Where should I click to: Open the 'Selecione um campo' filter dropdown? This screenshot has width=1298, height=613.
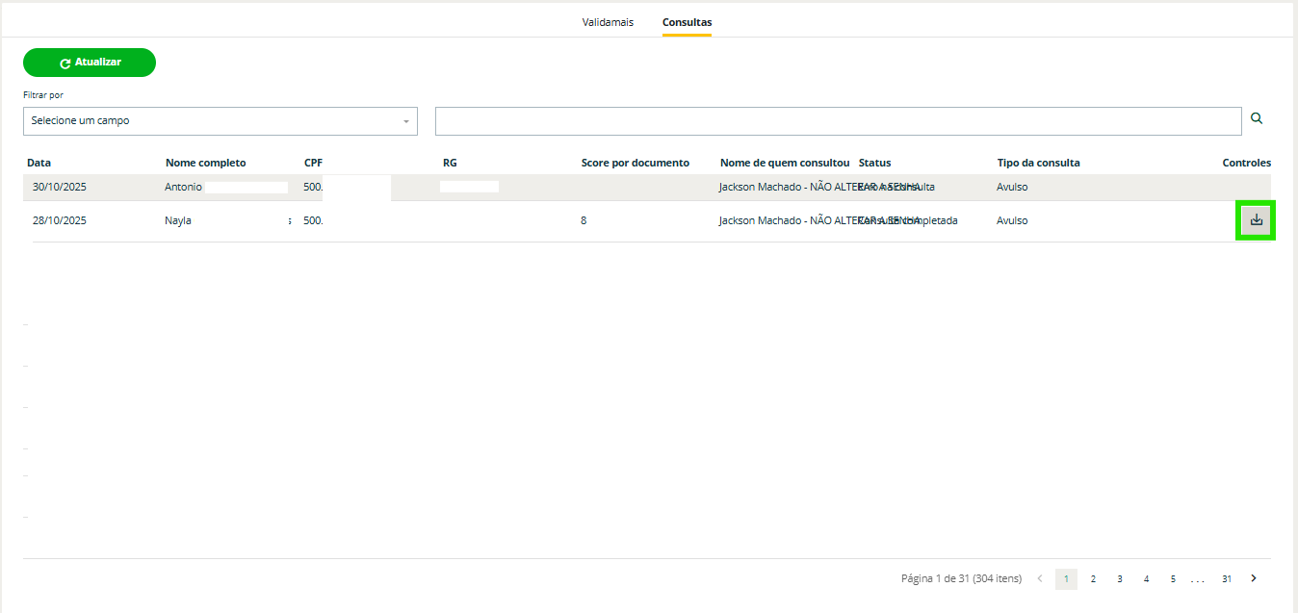220,121
